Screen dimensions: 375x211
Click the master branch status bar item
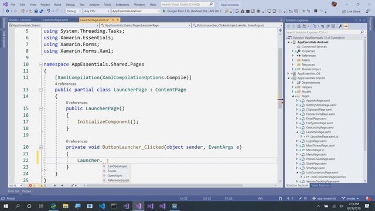350,199
